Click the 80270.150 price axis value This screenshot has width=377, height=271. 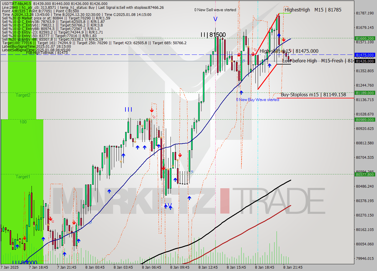coord(365,215)
